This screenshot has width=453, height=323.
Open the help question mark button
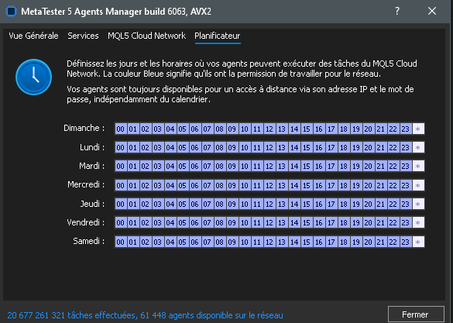[x=397, y=12]
